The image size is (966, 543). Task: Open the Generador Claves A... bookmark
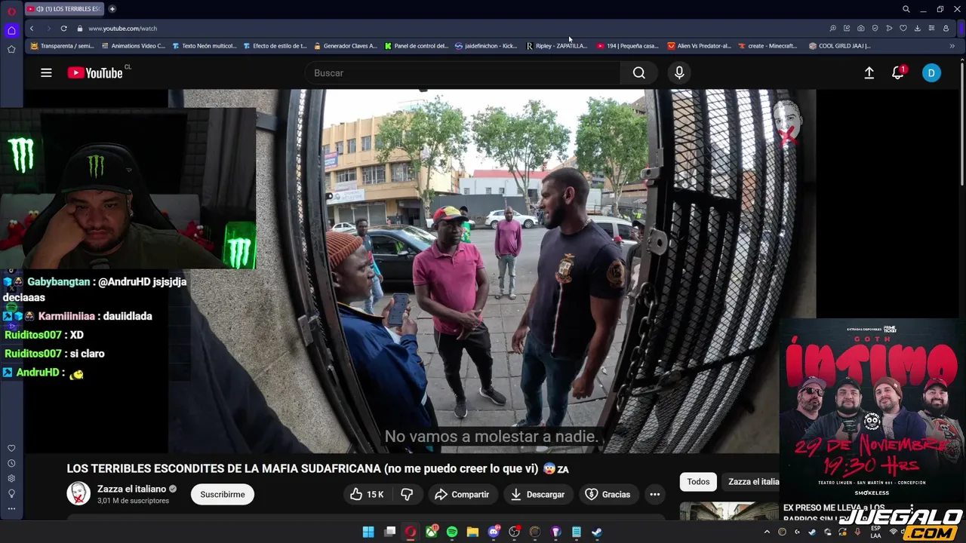pyautogui.click(x=345, y=46)
